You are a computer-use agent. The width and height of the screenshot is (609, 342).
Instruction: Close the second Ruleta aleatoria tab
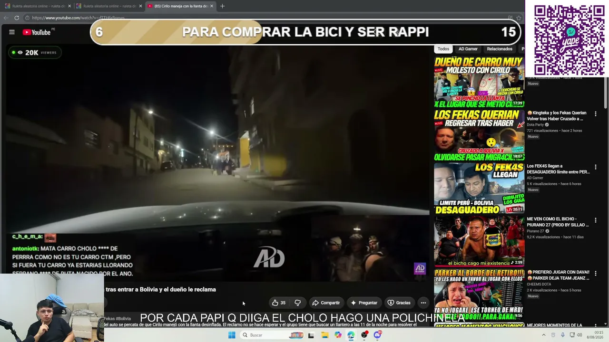[140, 6]
